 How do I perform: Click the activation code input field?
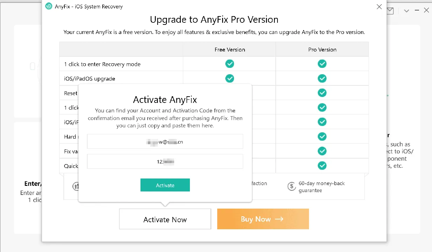point(165,161)
